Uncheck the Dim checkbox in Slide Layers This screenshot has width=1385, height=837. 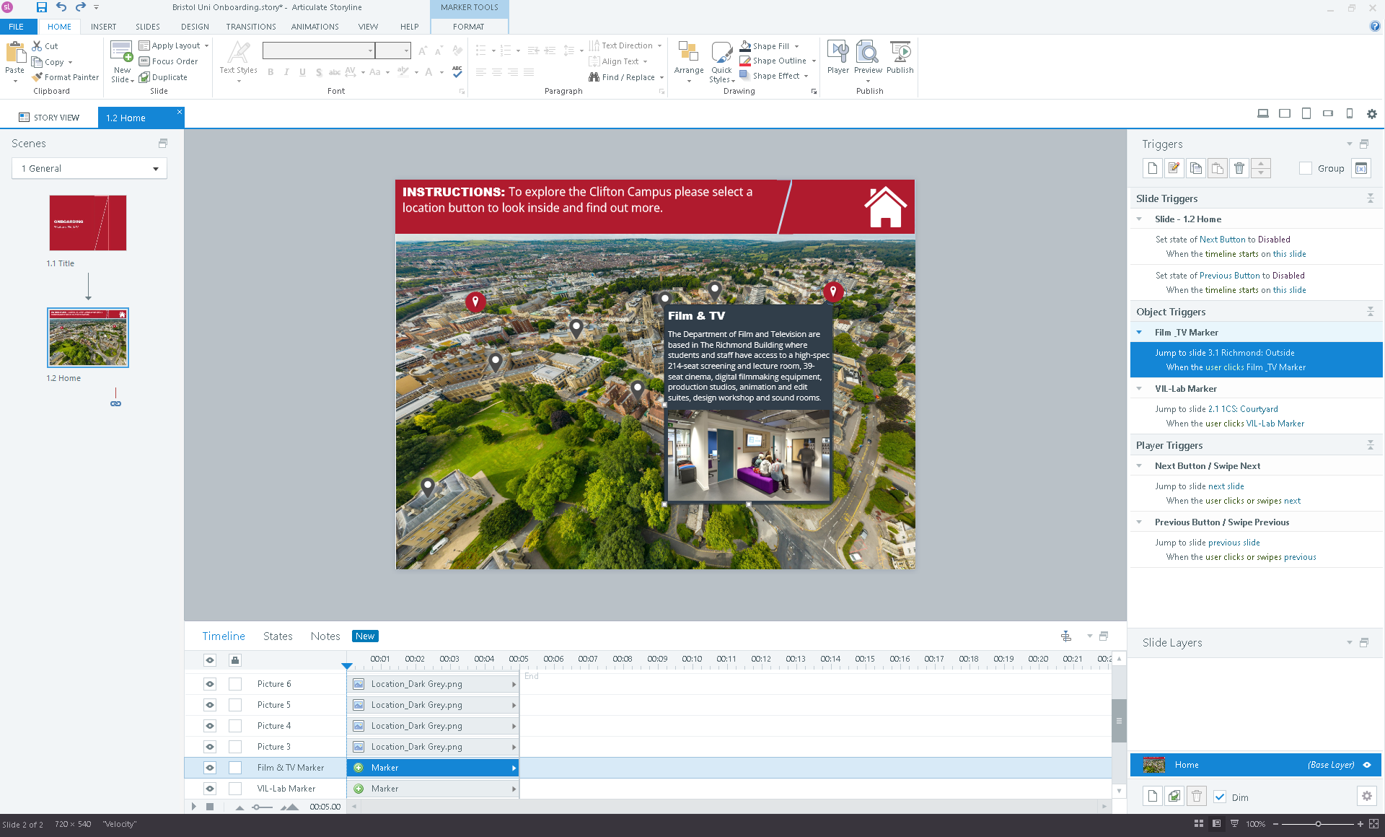click(x=1220, y=797)
